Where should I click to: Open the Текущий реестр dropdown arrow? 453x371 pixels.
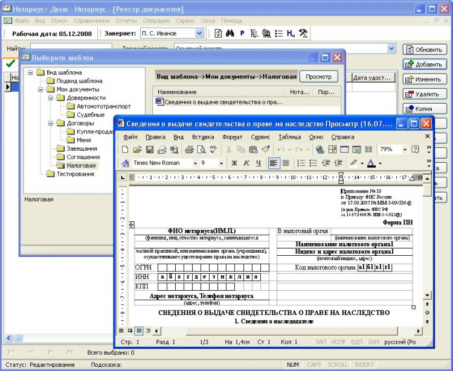(391, 48)
